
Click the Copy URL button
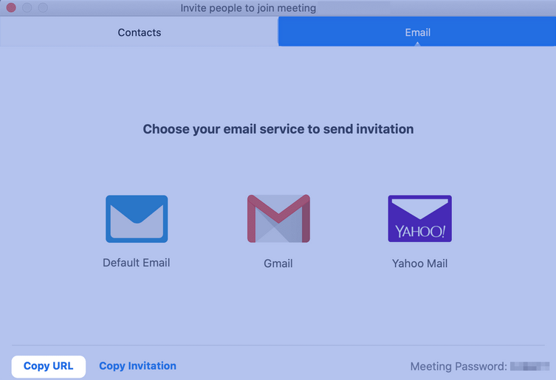49,366
